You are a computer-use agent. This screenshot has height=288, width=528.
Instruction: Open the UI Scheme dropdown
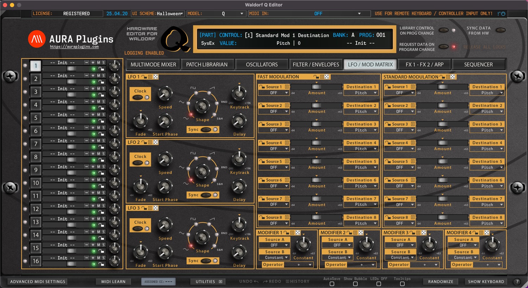158,13
